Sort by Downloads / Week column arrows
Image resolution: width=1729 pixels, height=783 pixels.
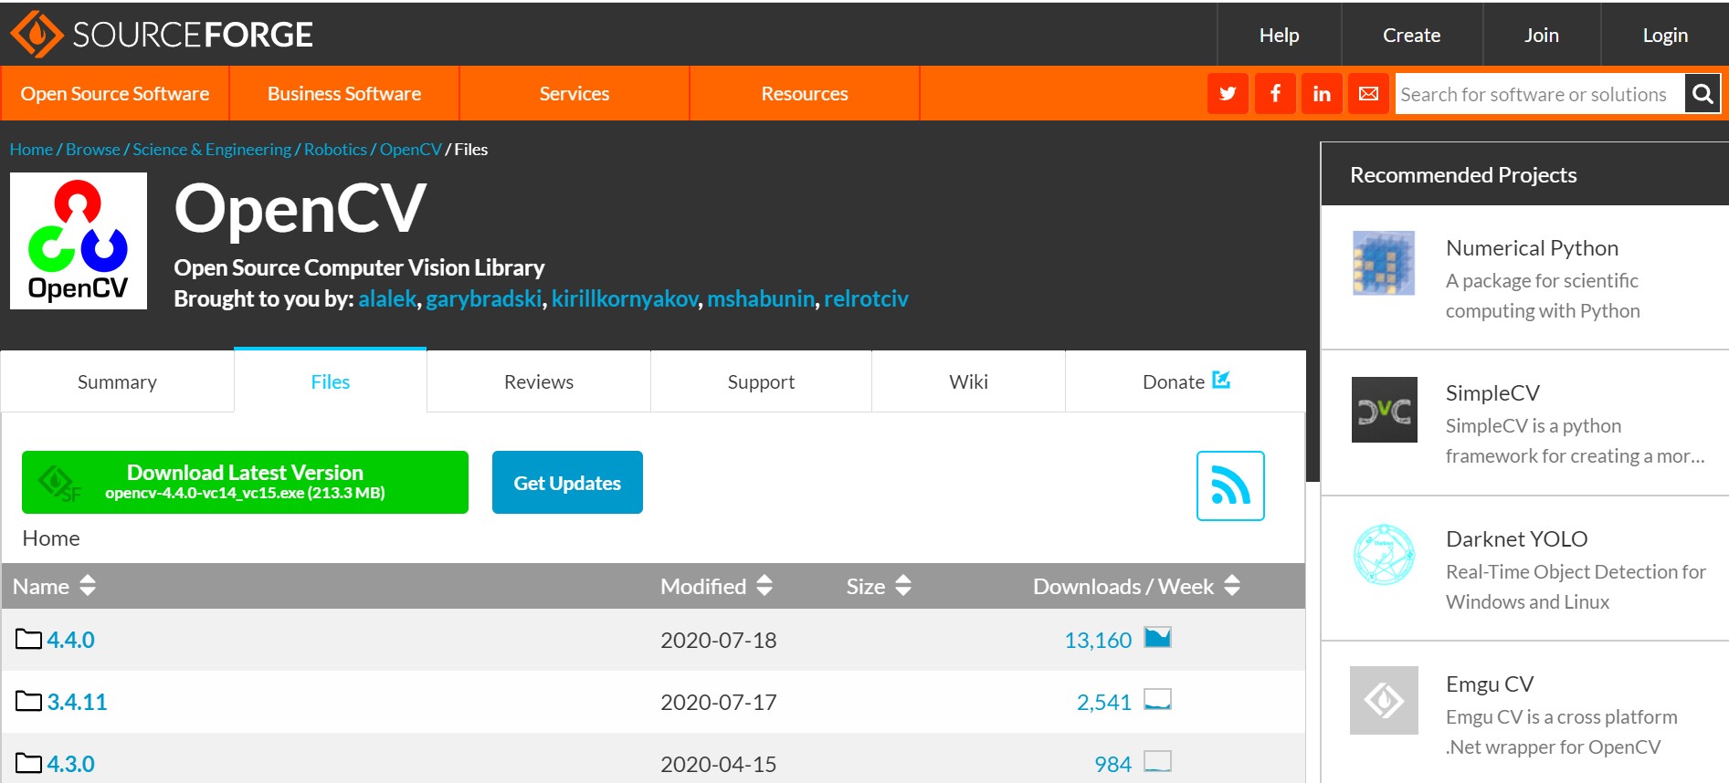tap(1232, 585)
